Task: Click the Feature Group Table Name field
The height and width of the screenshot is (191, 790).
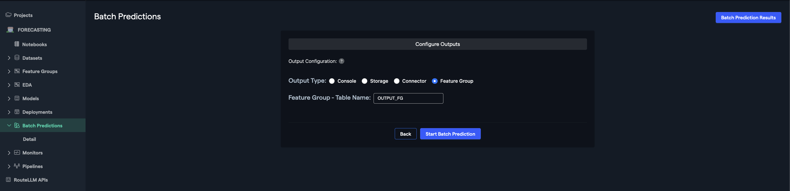Action: coord(408,98)
